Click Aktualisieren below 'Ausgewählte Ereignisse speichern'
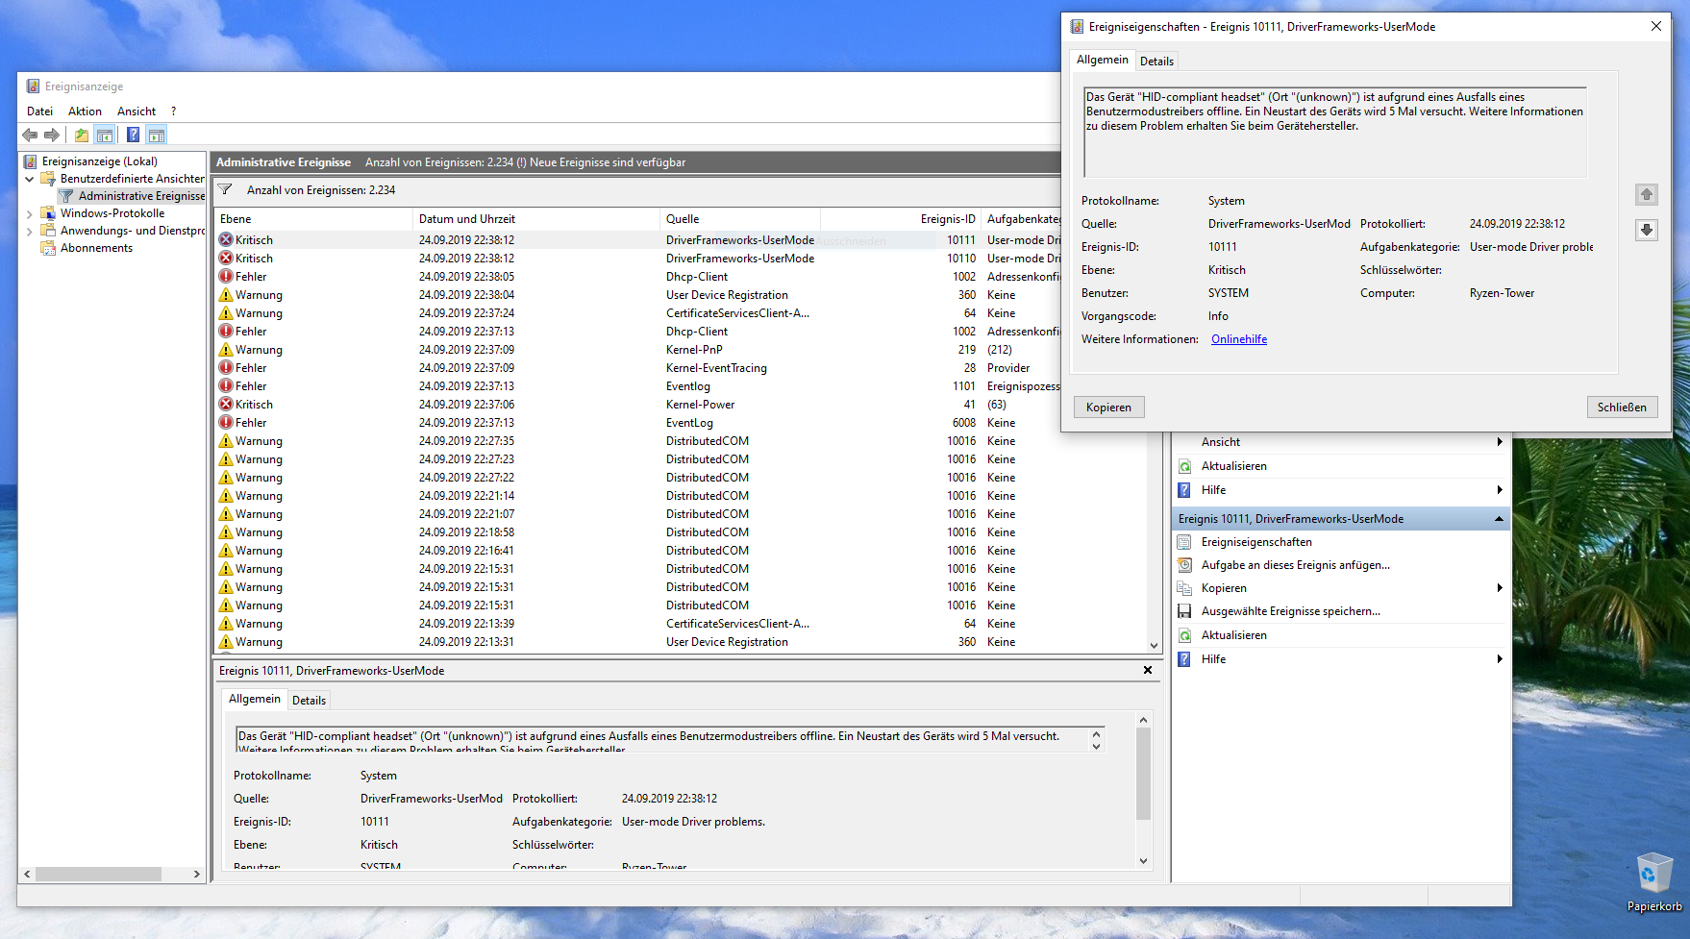This screenshot has height=939, width=1690. tap(1233, 635)
